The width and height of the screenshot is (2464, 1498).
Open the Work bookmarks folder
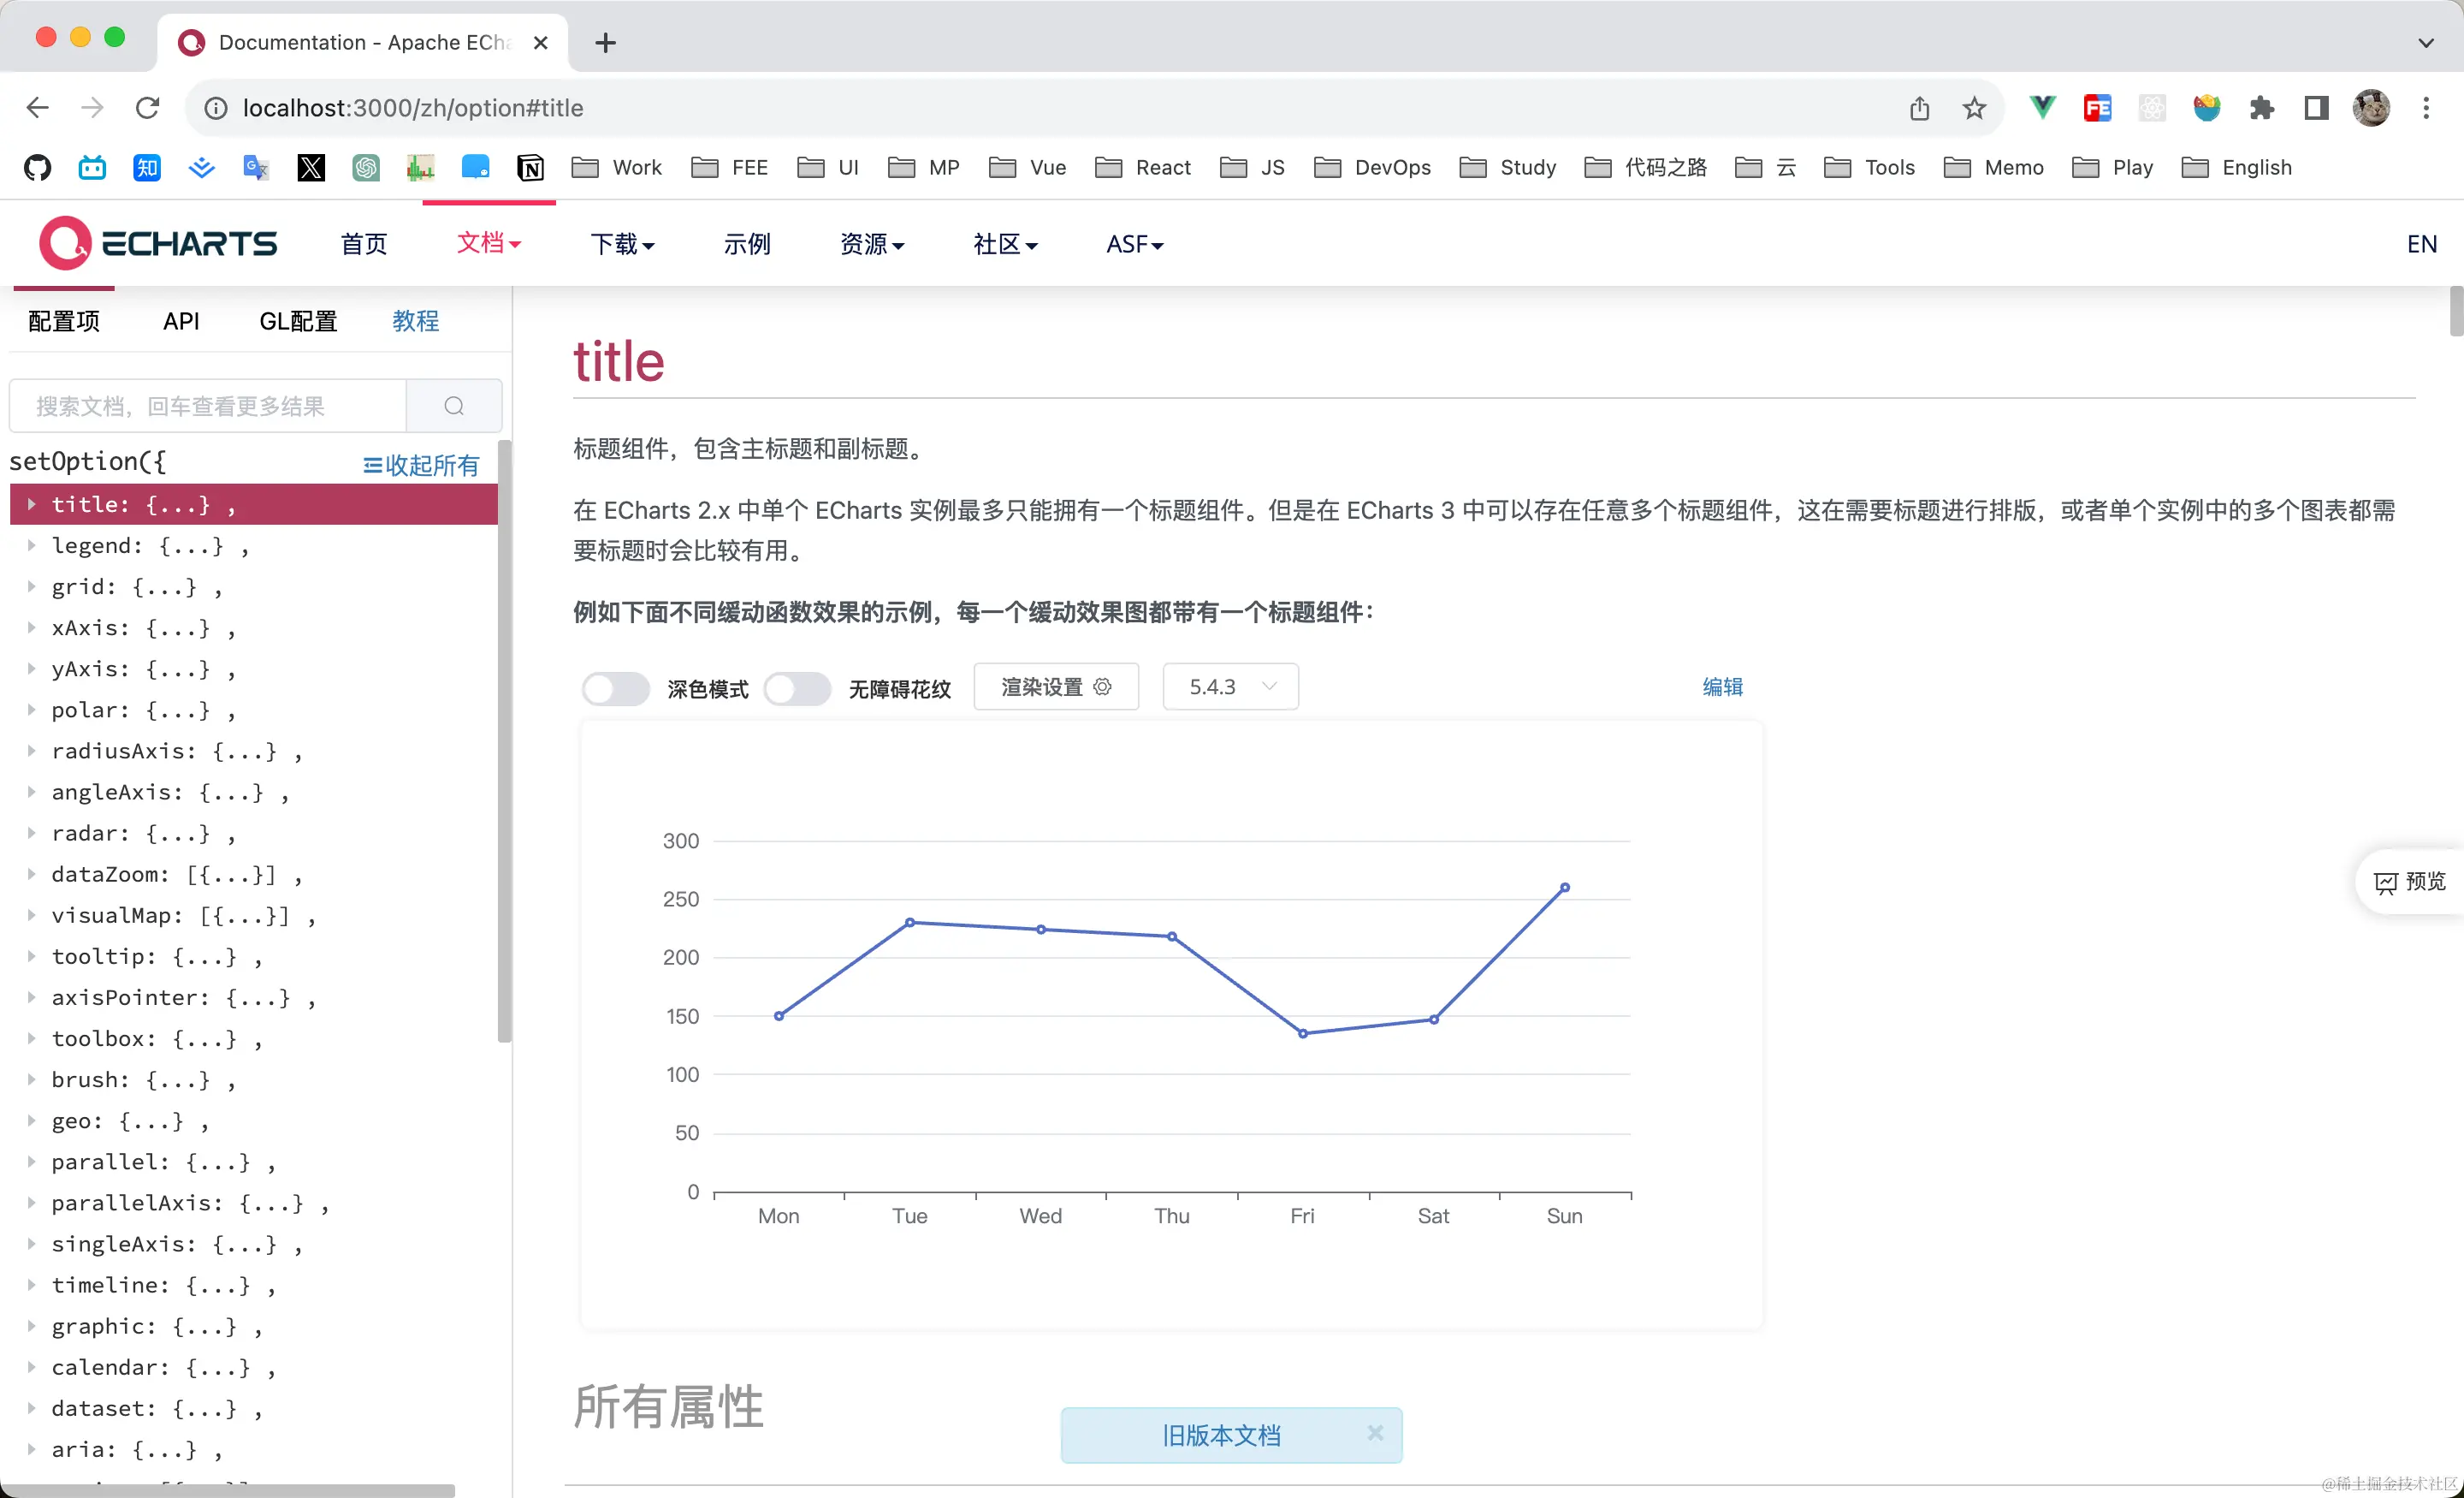616,167
